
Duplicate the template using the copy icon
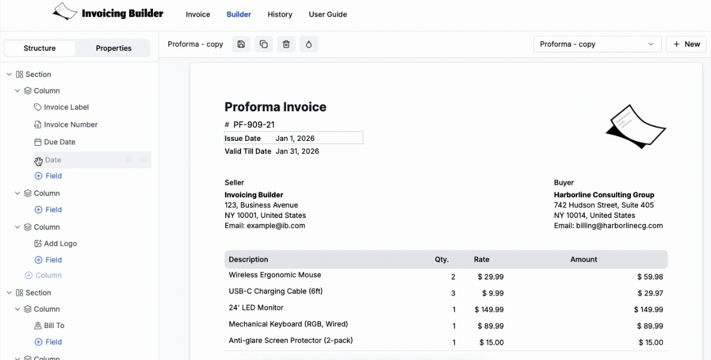coord(264,44)
